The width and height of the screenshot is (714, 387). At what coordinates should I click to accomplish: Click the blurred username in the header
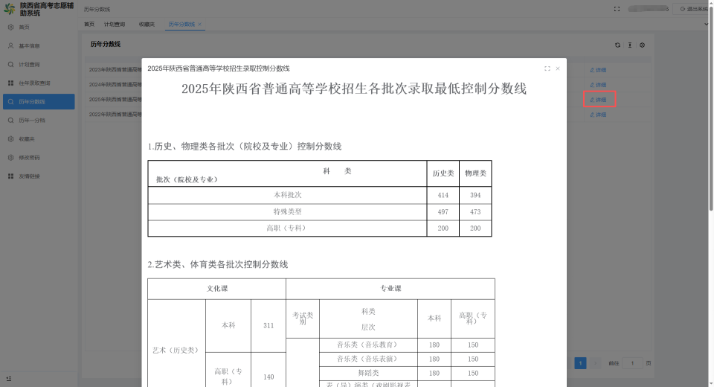[x=648, y=9]
